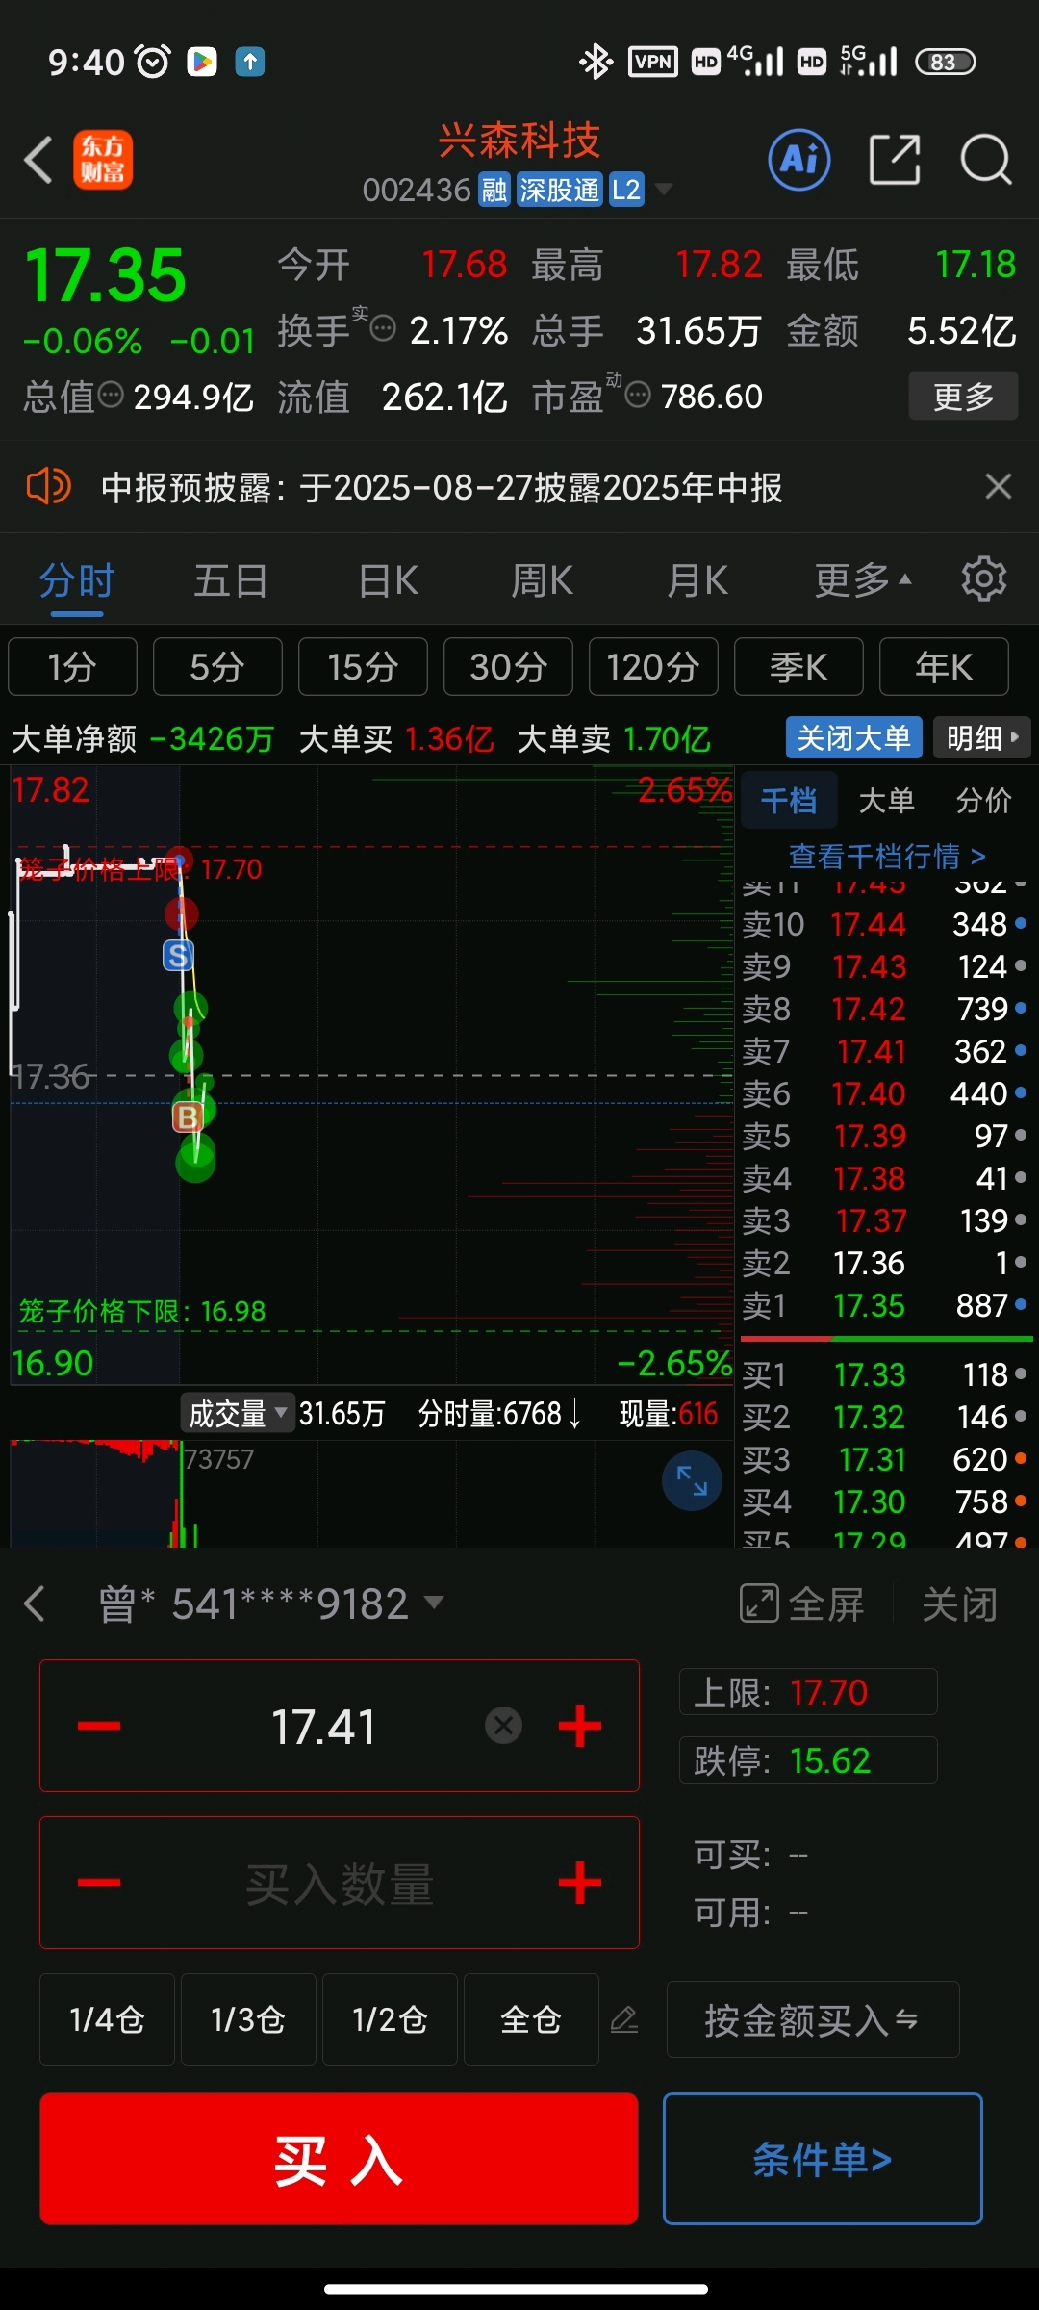
Task: Select the 买1 17.33 order row
Action: coord(885,1374)
